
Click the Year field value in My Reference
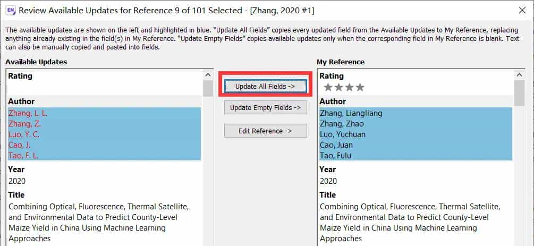328,181
